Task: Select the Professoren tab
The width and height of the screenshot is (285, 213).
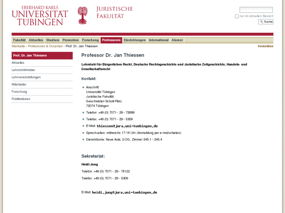Action: [111, 40]
